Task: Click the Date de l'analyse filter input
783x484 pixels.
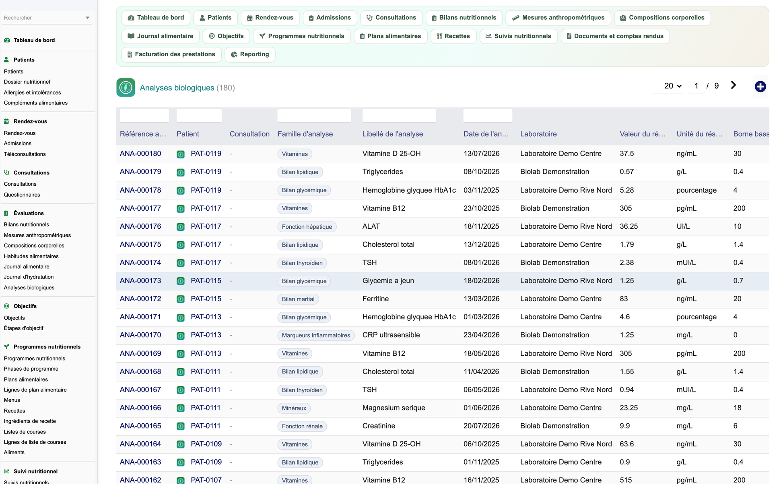Action: coord(488,116)
